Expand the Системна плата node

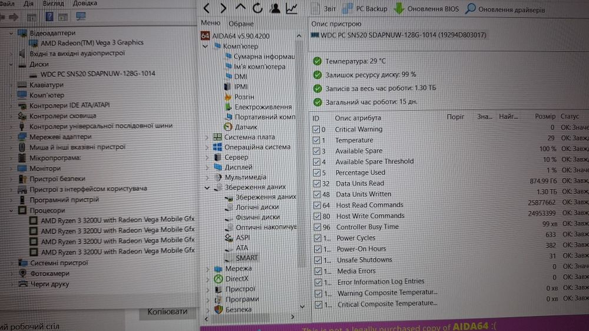pyautogui.click(x=207, y=138)
